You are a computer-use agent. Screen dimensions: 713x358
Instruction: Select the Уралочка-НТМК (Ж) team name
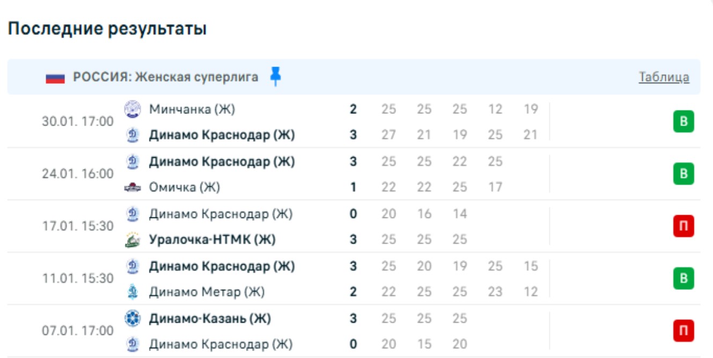(212, 240)
